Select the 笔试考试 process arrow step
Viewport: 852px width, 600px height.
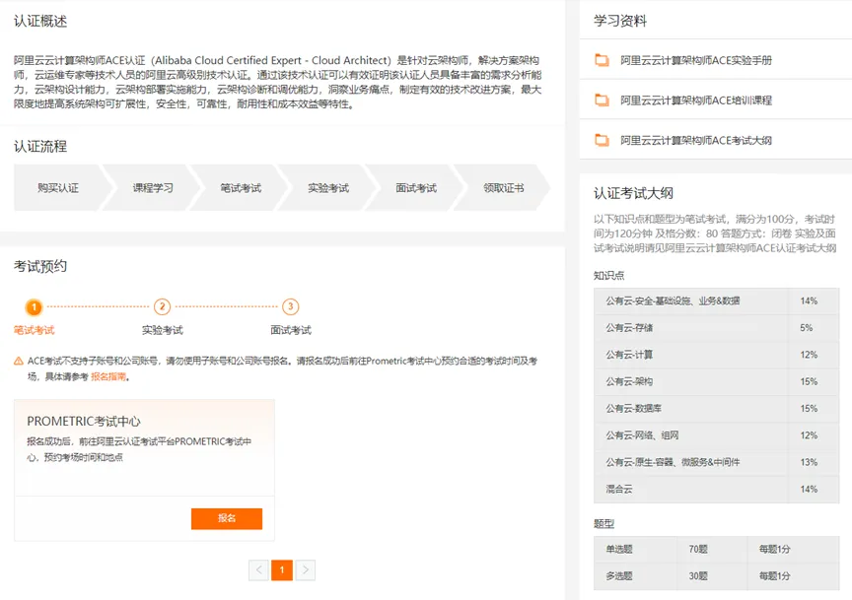tap(241, 188)
